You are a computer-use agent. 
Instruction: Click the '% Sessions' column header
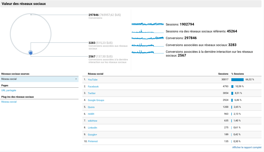click(237, 74)
